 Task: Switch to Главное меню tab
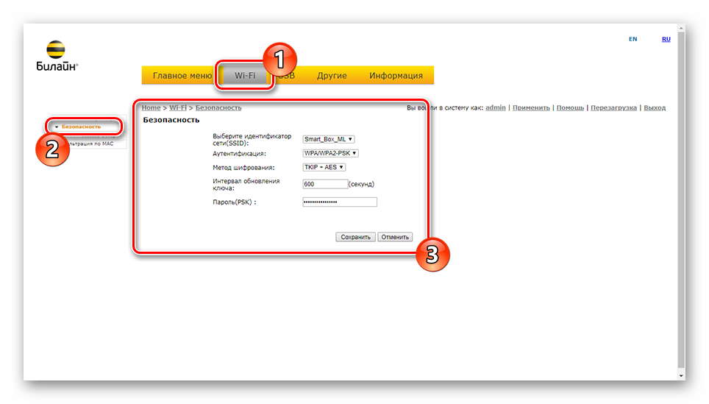tap(182, 76)
